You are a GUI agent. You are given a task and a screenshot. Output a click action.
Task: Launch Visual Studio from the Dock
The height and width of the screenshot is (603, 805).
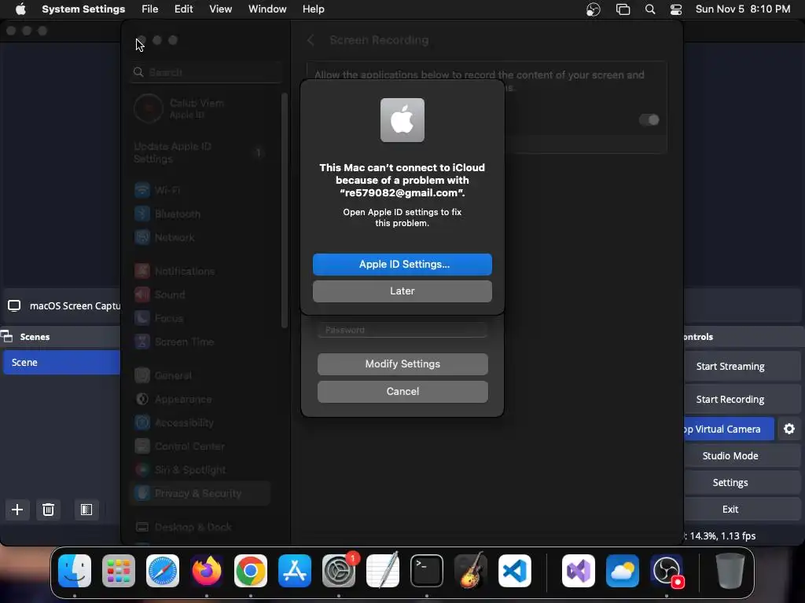(579, 571)
